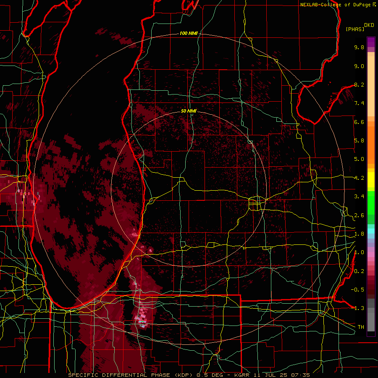Viewport: 378px width, 378px height.
Task: Click the DKD label above the color bar
Action: [x=369, y=25]
